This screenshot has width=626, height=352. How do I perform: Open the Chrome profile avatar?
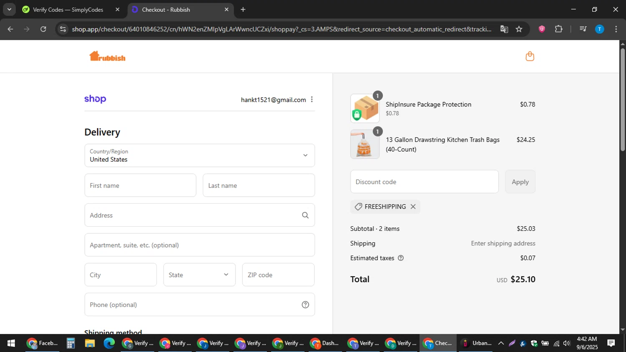point(599,29)
